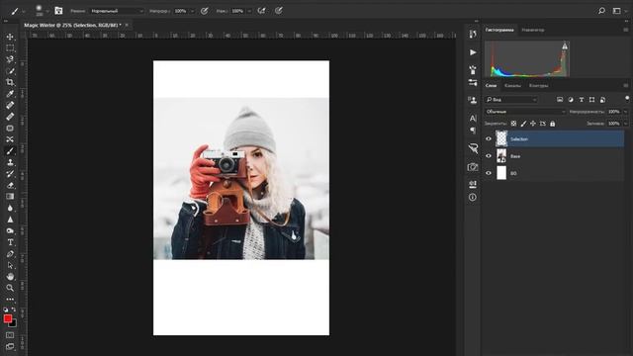Viewport: 633px width, 356px height.
Task: Open the layer filter kind dropdown
Action: (x=511, y=99)
